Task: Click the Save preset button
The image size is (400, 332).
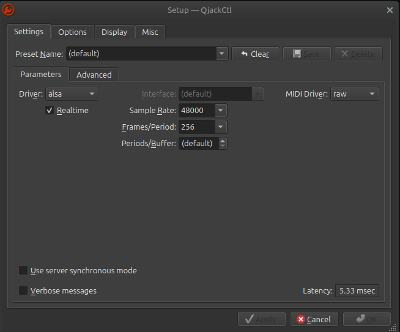Action: (307, 54)
